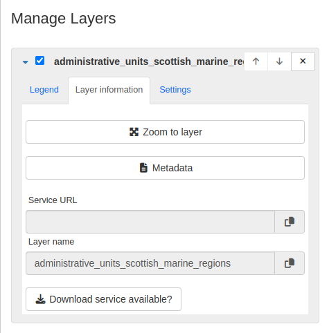Move layer down with the down arrow
The width and height of the screenshot is (329, 333).
coord(279,61)
